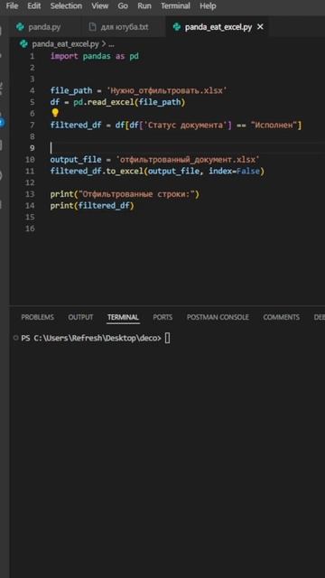This screenshot has height=578, width=325.
Task: Click the string 'Нужно_отфильтровать.xlsx'
Action: coord(166,90)
